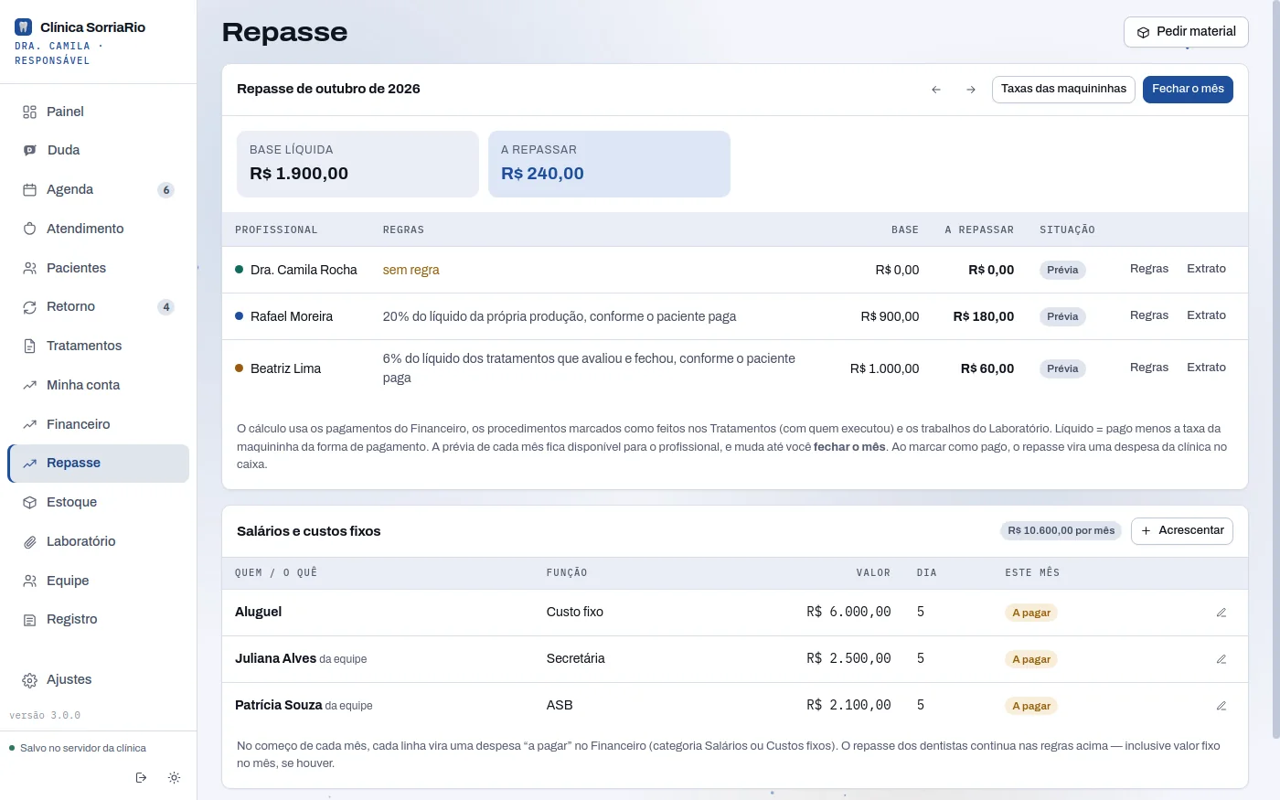
Task: Edit Patrícia Souza salary pencil icon
Action: [x=1221, y=706]
